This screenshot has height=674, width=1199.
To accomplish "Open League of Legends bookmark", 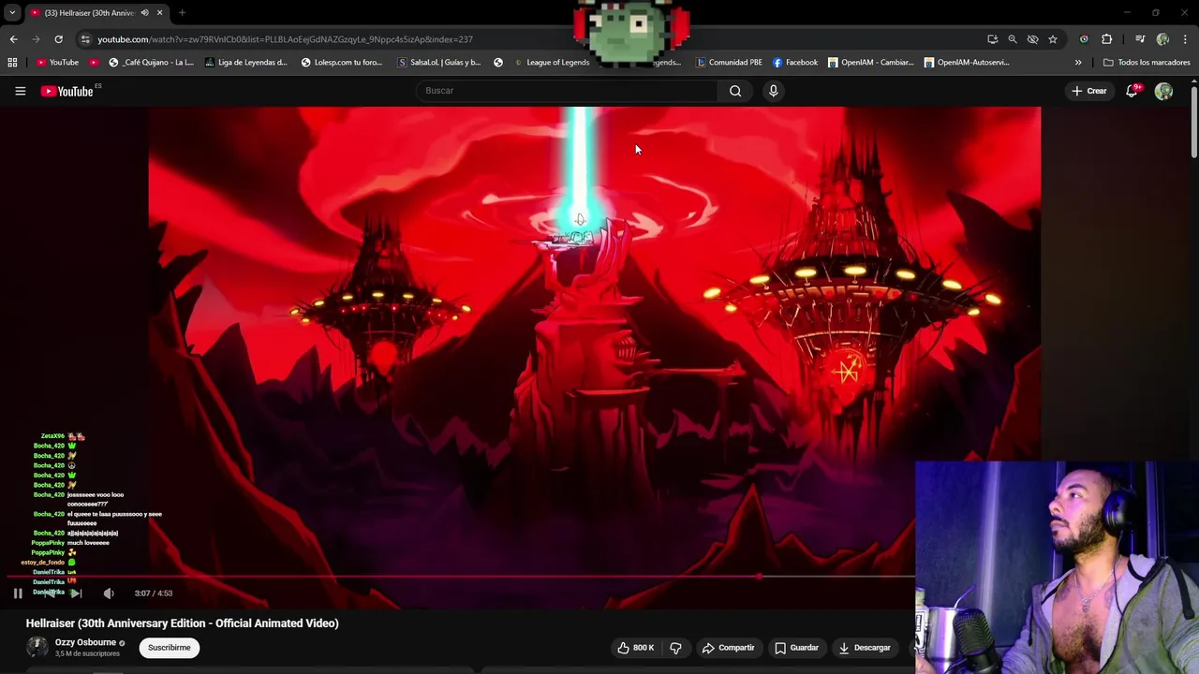I will (x=551, y=63).
